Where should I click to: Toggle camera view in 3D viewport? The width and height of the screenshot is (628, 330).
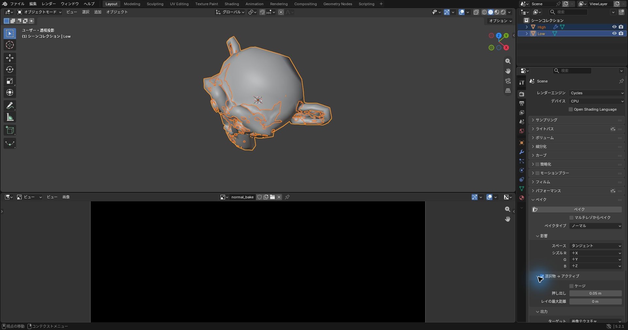508,81
